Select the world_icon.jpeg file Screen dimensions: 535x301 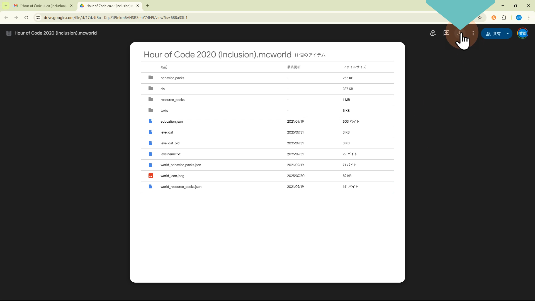(172, 176)
